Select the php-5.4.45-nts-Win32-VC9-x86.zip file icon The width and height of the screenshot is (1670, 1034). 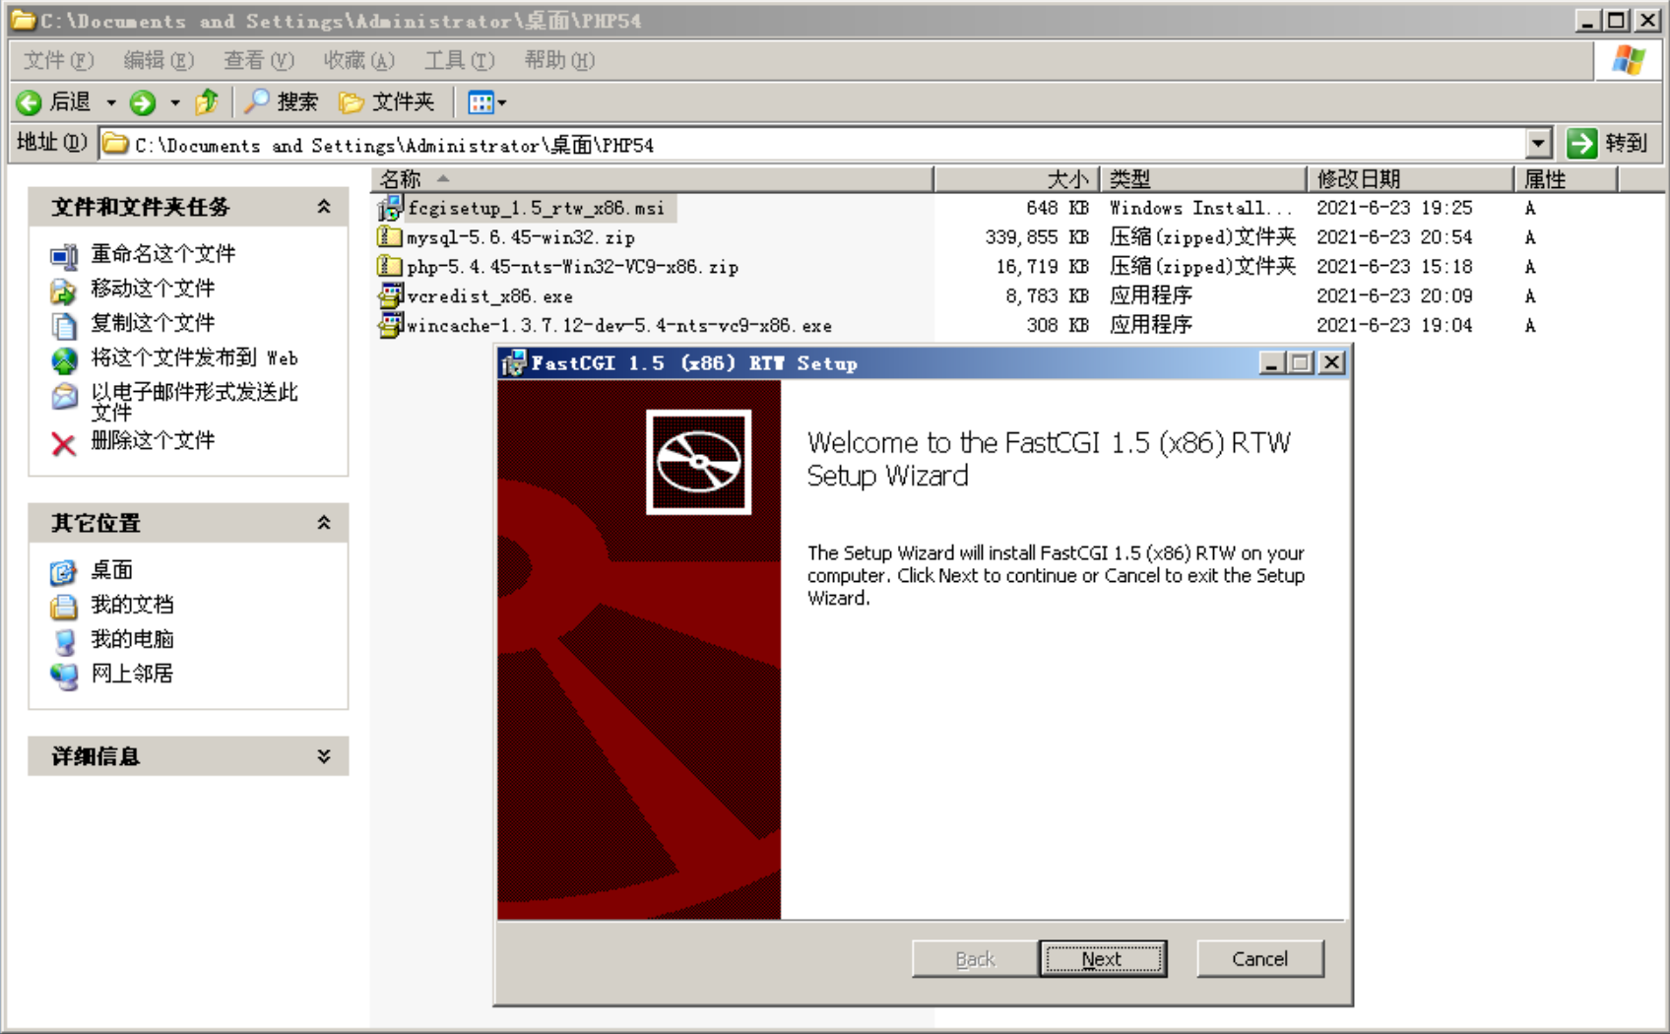(x=390, y=267)
